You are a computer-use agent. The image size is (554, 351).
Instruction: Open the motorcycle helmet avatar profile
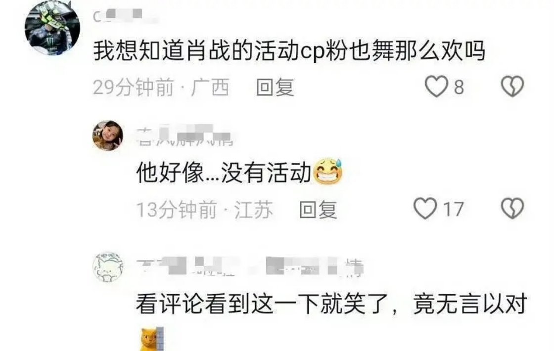(x=52, y=28)
